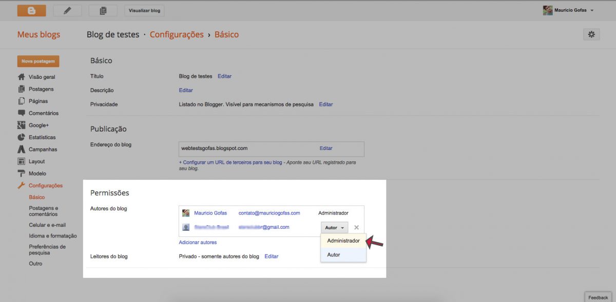Screen dimensions: 616x302
Task: Click Visualizar blog button
Action: pos(144,10)
